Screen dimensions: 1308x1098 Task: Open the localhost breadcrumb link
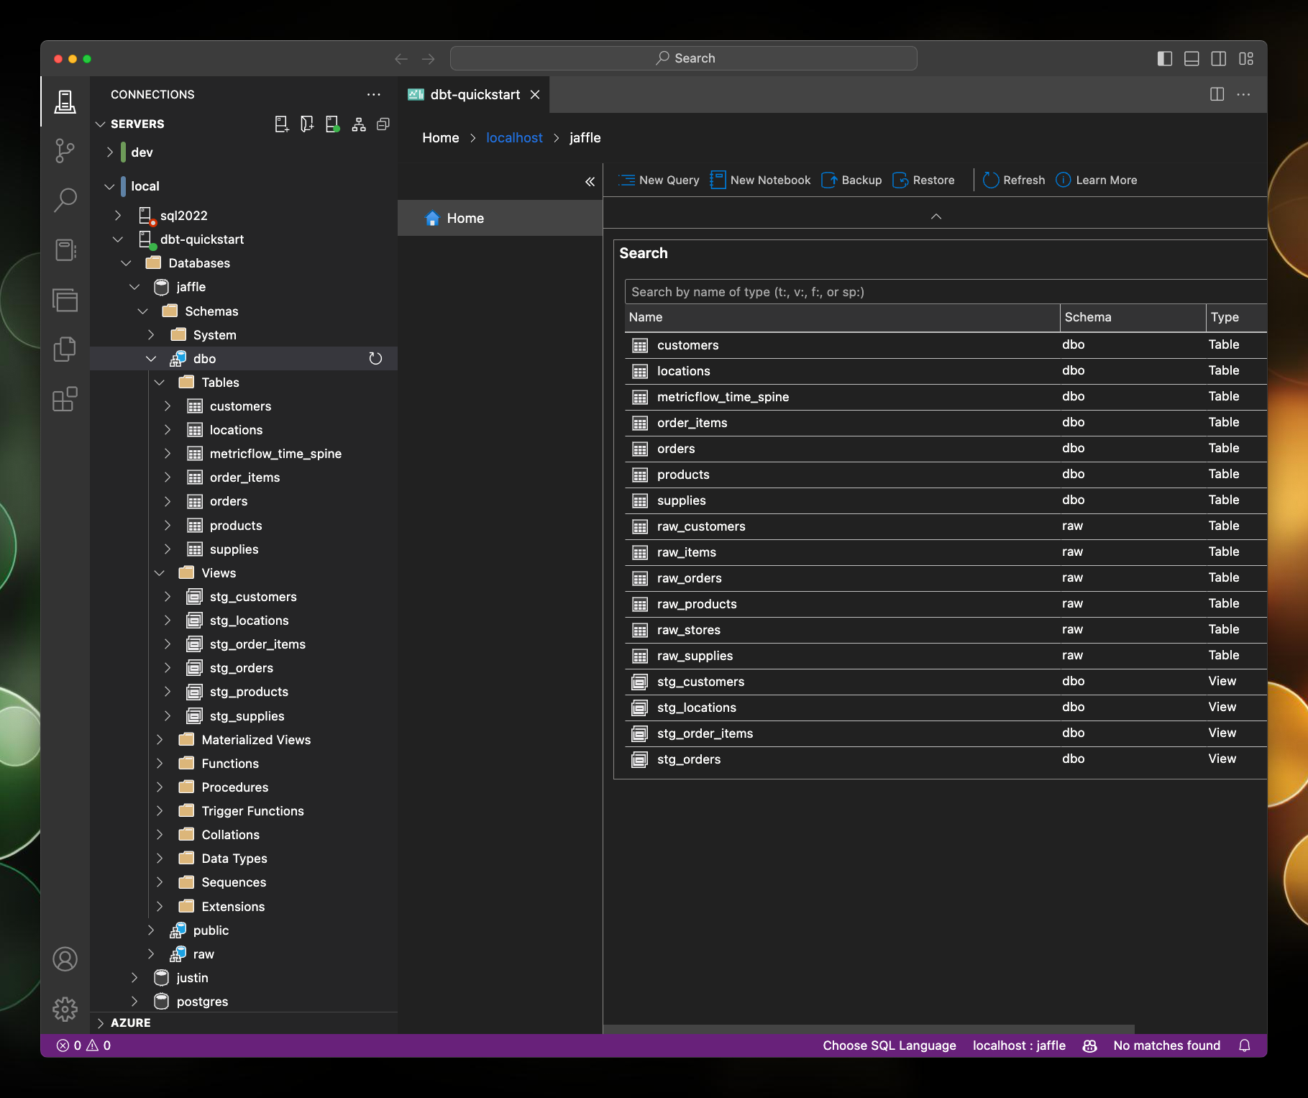[514, 137]
